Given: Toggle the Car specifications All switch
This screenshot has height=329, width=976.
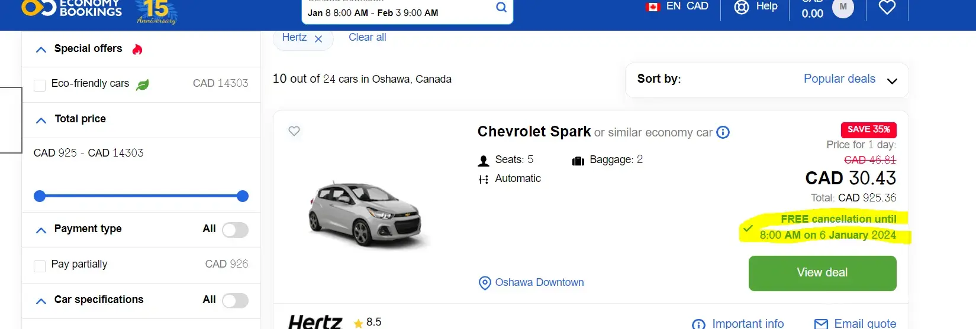Looking at the screenshot, I should [x=235, y=301].
